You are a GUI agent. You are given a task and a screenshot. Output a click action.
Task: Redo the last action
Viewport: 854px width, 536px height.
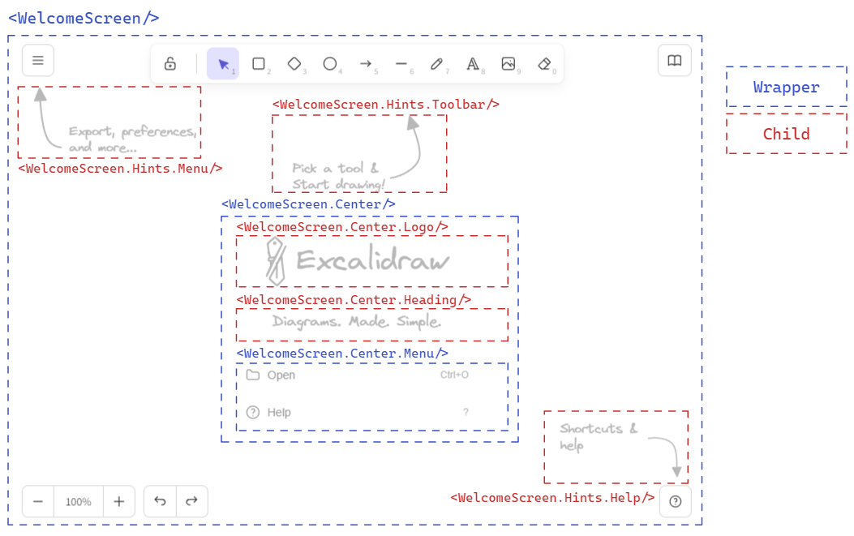click(191, 501)
